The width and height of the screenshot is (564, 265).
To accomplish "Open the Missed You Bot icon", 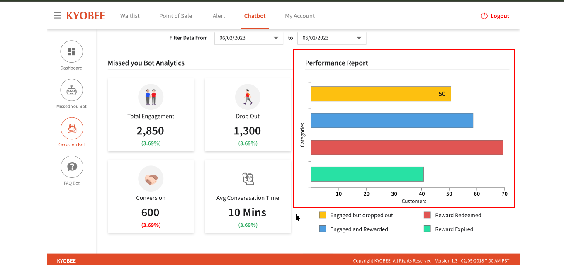I will point(72,90).
